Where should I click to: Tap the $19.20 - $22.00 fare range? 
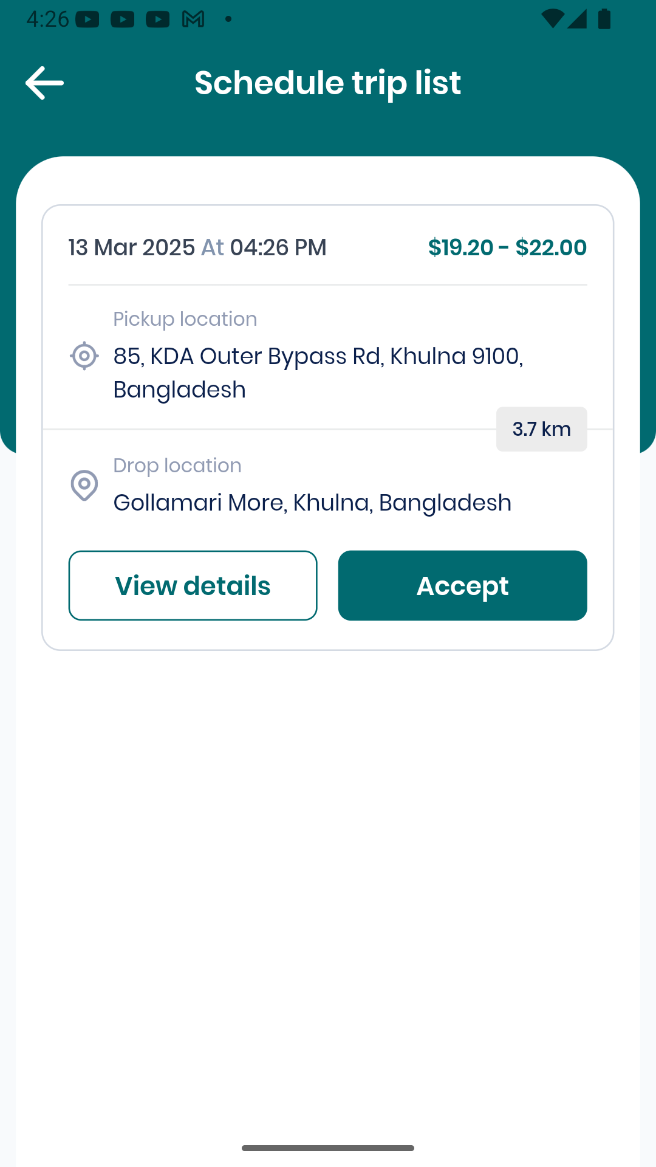(x=507, y=247)
